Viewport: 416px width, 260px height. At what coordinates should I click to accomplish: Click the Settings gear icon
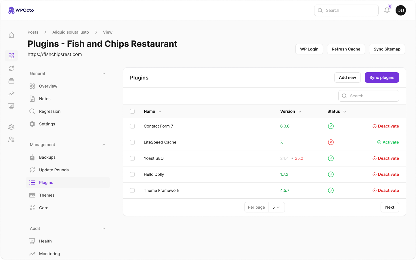tap(32, 124)
